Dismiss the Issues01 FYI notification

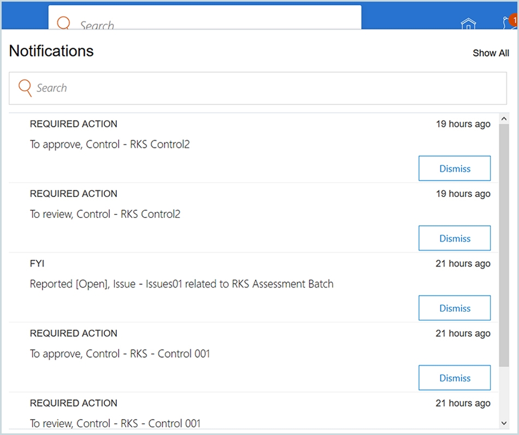(x=455, y=308)
